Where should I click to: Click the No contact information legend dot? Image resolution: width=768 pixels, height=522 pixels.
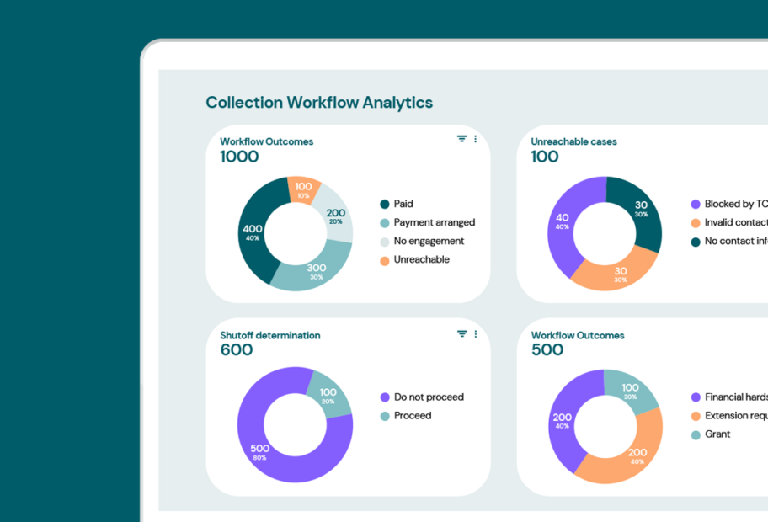[696, 241]
